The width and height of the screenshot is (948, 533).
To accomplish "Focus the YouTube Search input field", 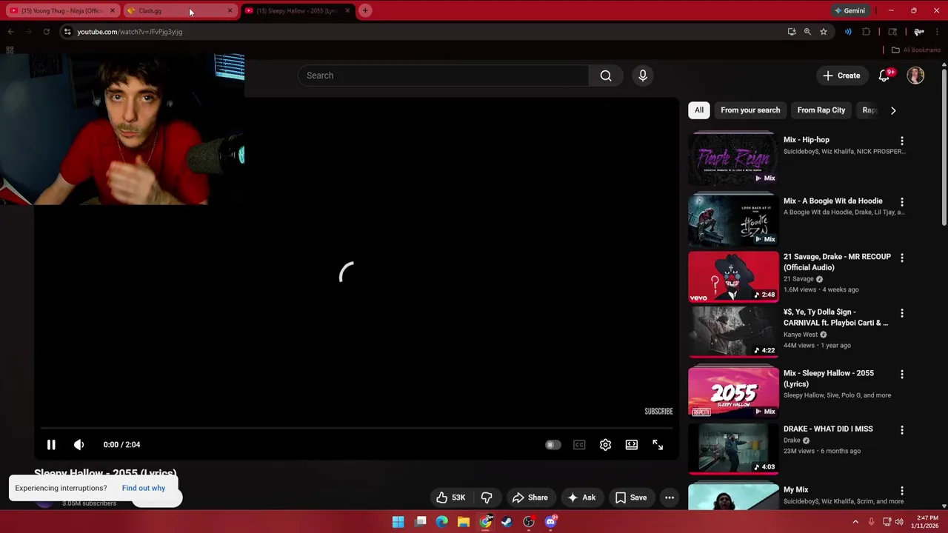I will [x=443, y=76].
